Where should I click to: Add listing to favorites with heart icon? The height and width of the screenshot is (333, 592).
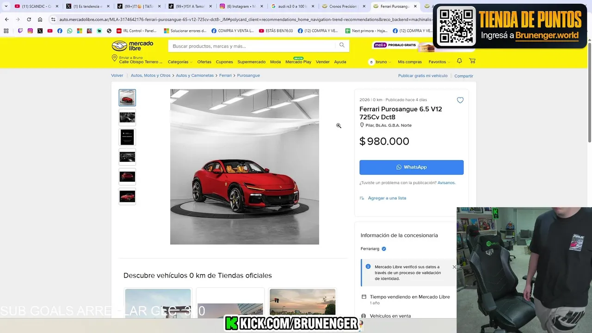tap(460, 100)
